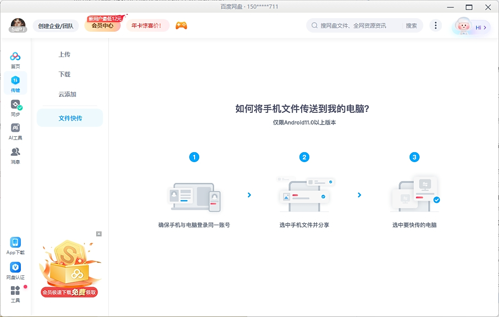The image size is (499, 317).
Task: Click the App下载 phone icon
Action: [x=15, y=243]
